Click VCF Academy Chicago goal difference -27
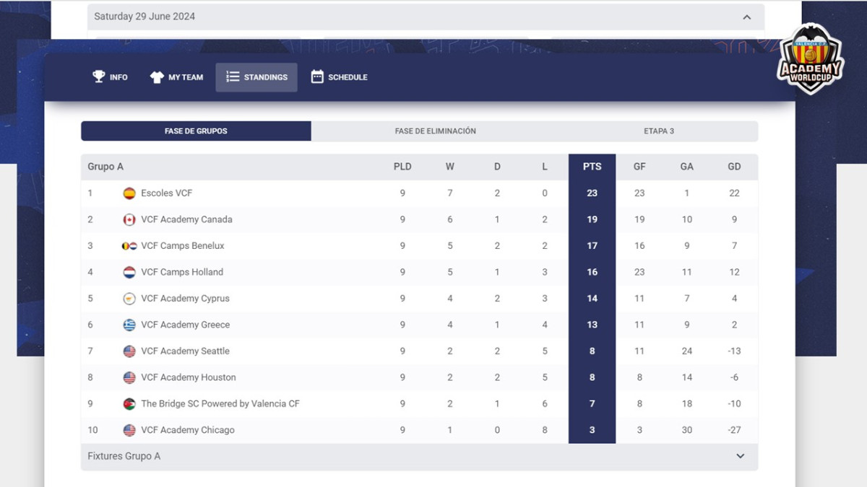The height and width of the screenshot is (487, 867). coord(734,430)
